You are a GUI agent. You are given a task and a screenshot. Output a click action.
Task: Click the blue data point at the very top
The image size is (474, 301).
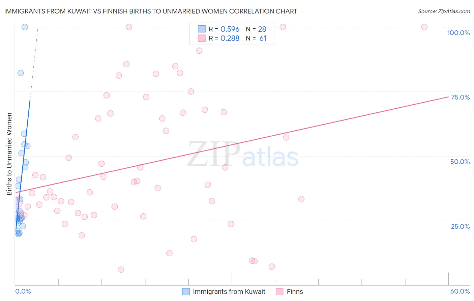click(x=25, y=27)
